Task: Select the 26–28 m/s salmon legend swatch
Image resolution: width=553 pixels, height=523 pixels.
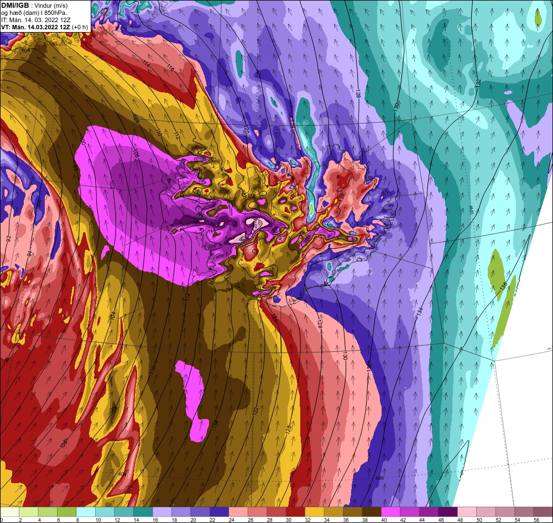Action: coord(257,512)
